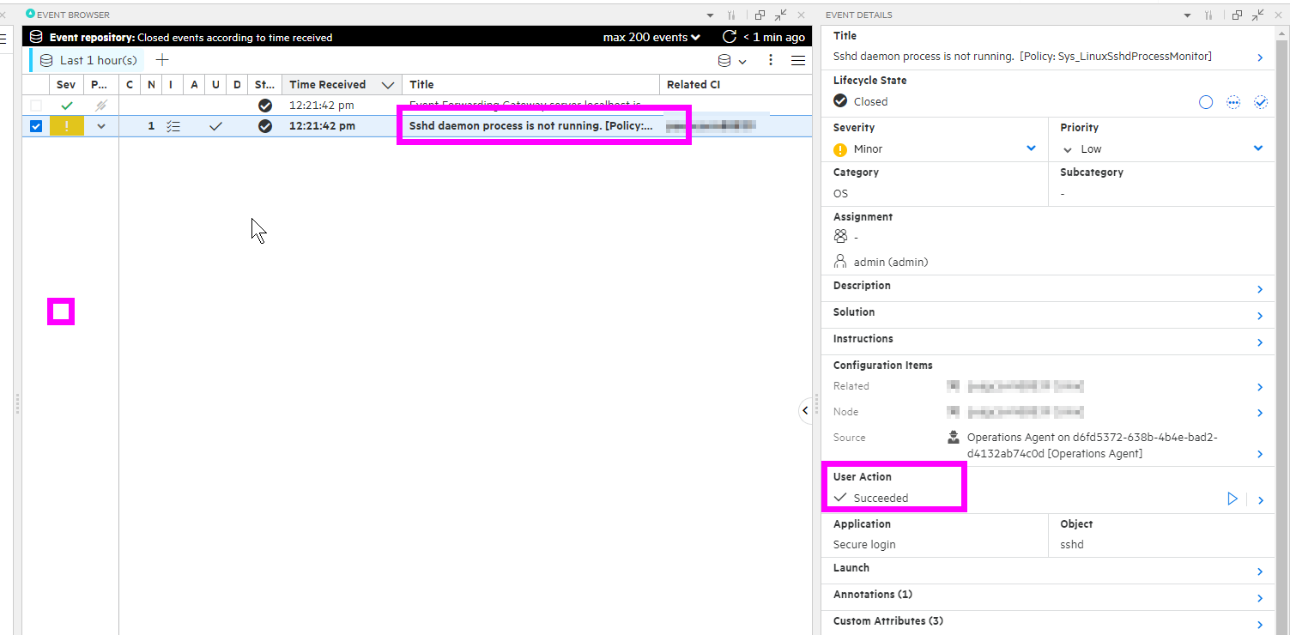
Task: Click the max 200 events menu
Action: [x=651, y=37]
